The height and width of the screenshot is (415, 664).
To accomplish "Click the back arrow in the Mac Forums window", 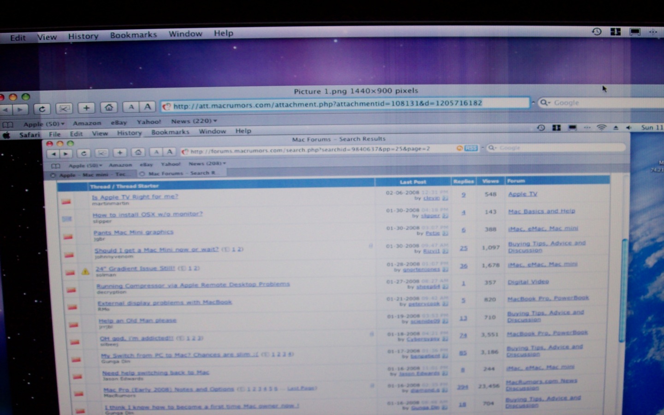I will tap(53, 154).
